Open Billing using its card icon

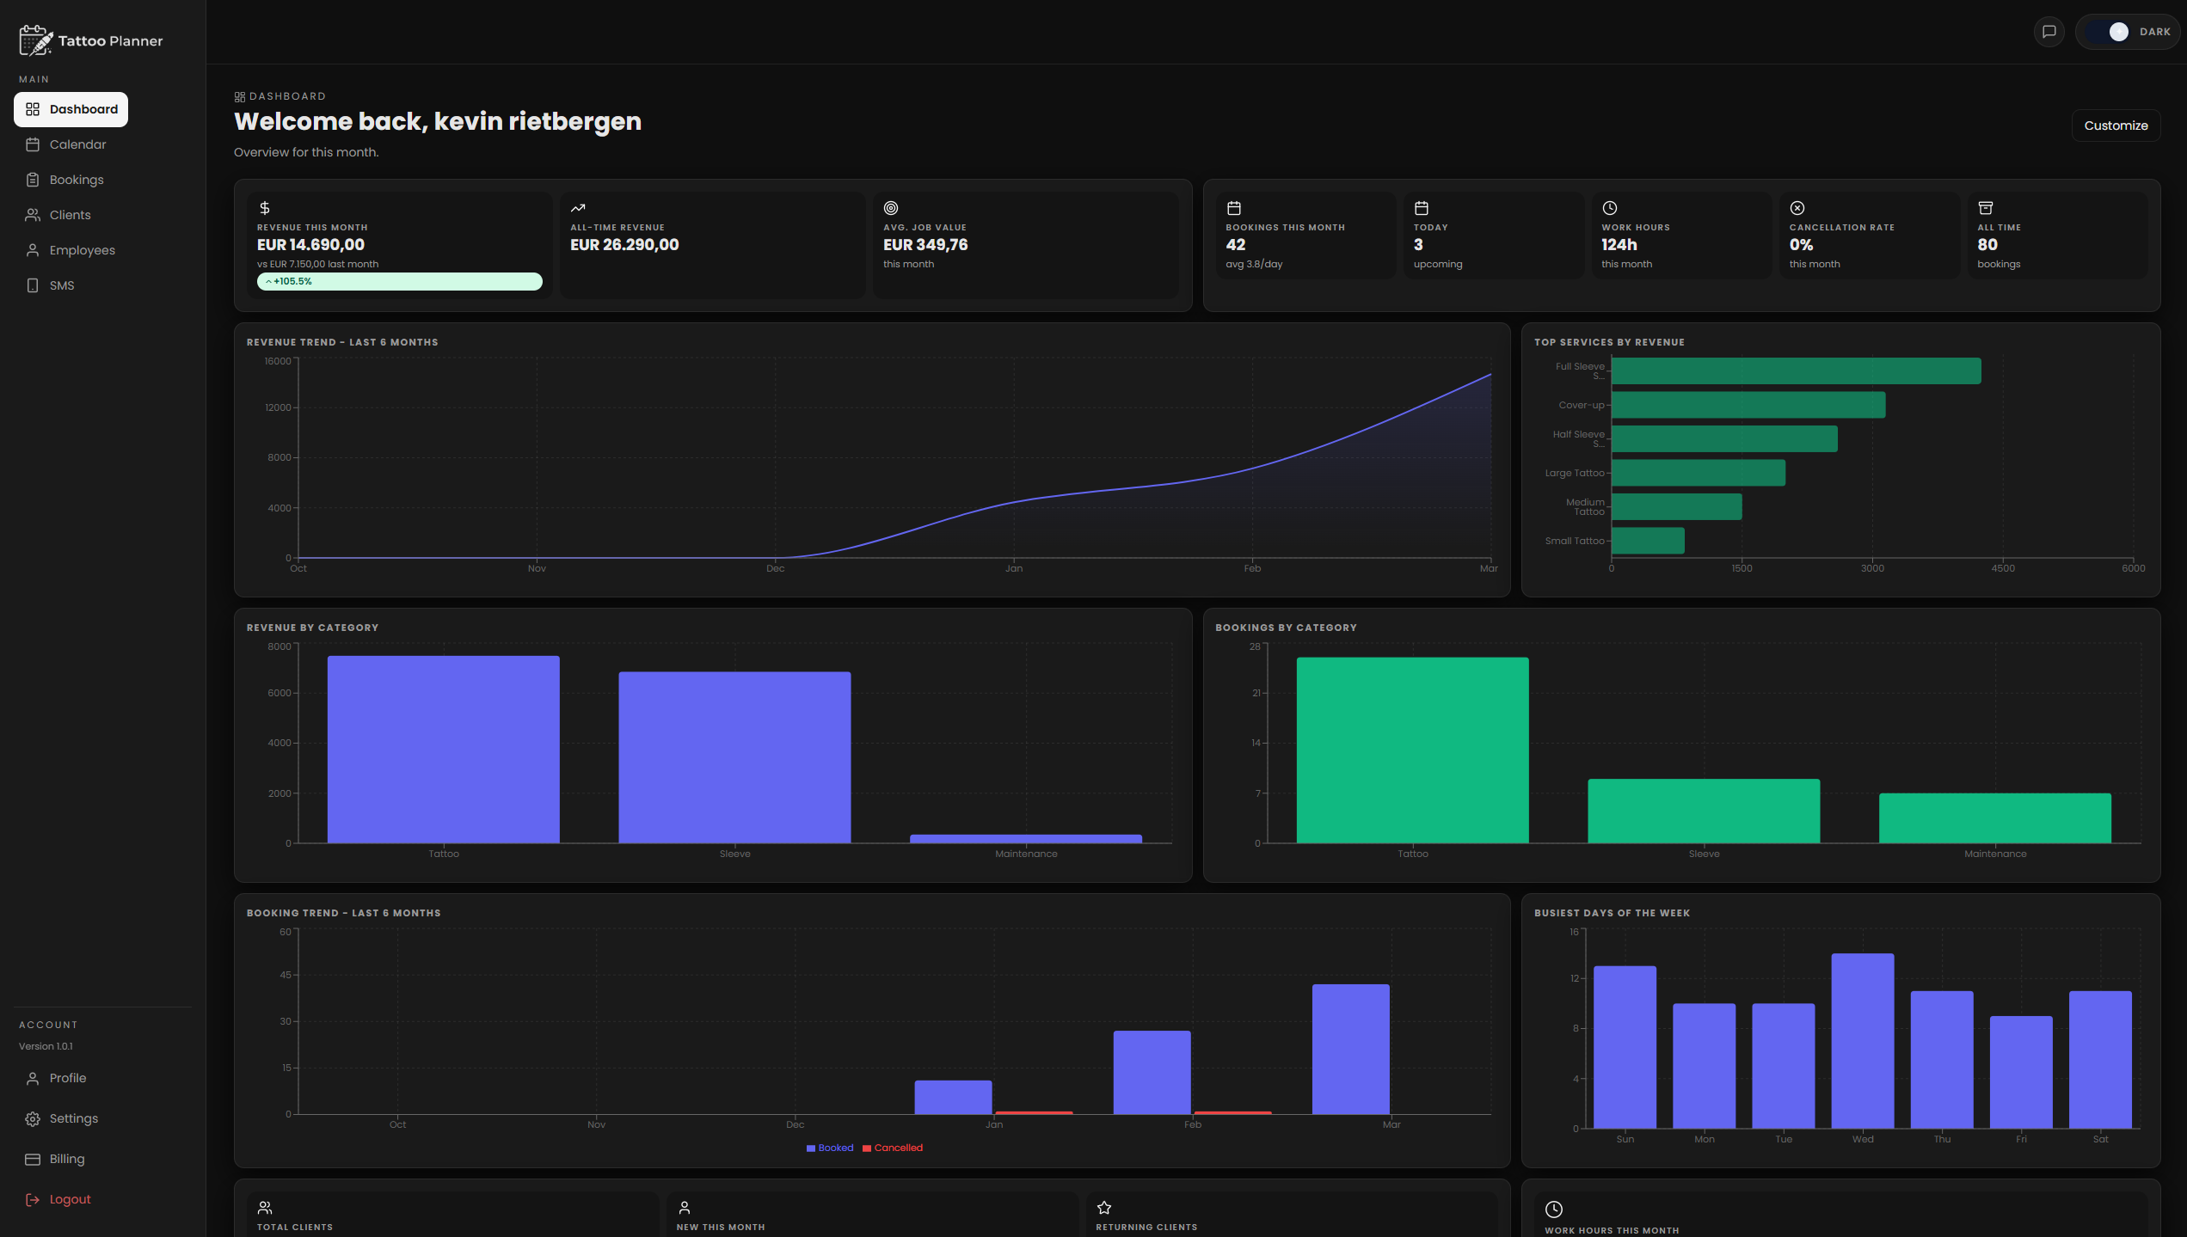[x=33, y=1158]
